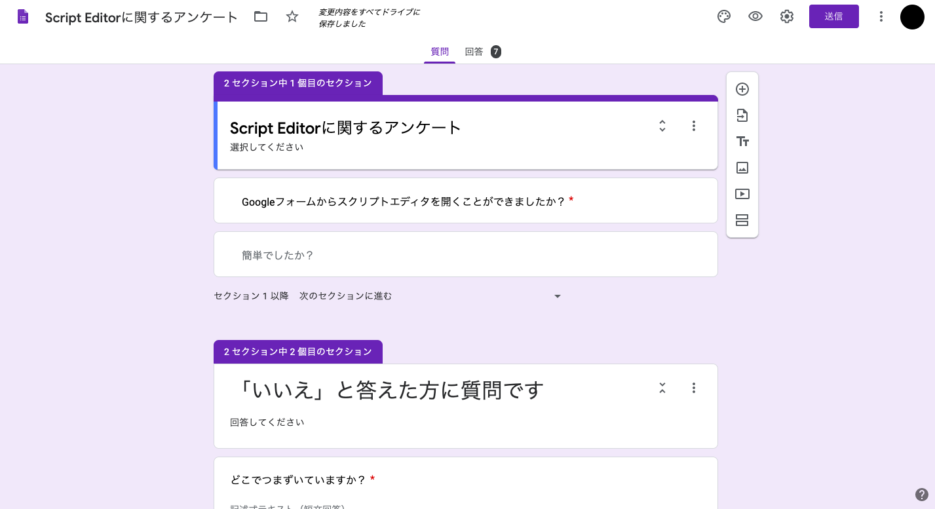Add a new section from sidebar
The width and height of the screenshot is (935, 509).
tap(742, 220)
